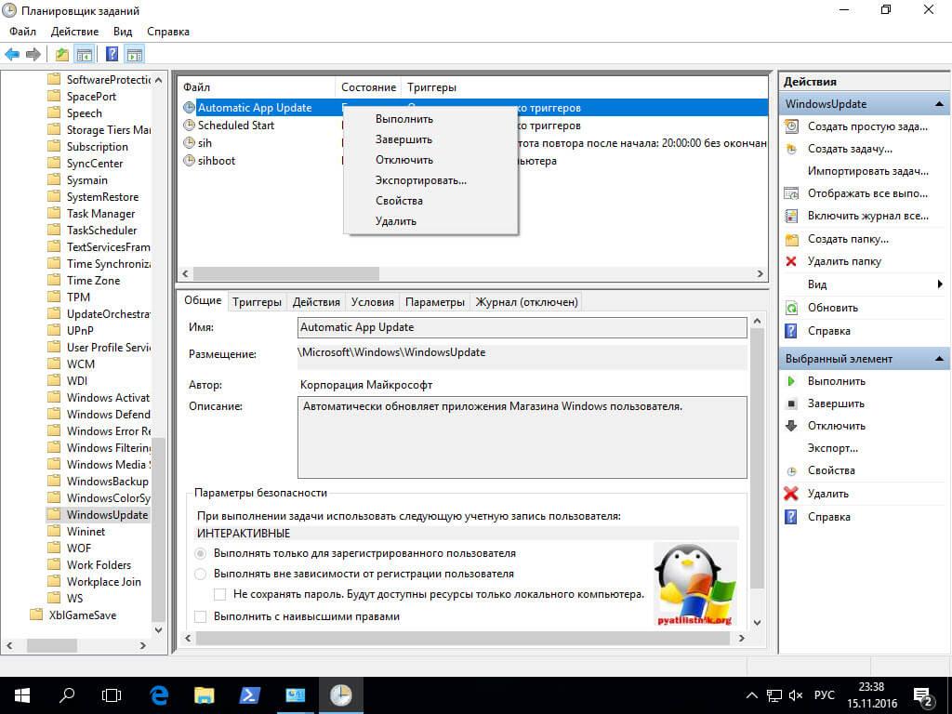Choose Удалить in context menu
Viewport: 952px width, 714px height.
pyautogui.click(x=430, y=221)
